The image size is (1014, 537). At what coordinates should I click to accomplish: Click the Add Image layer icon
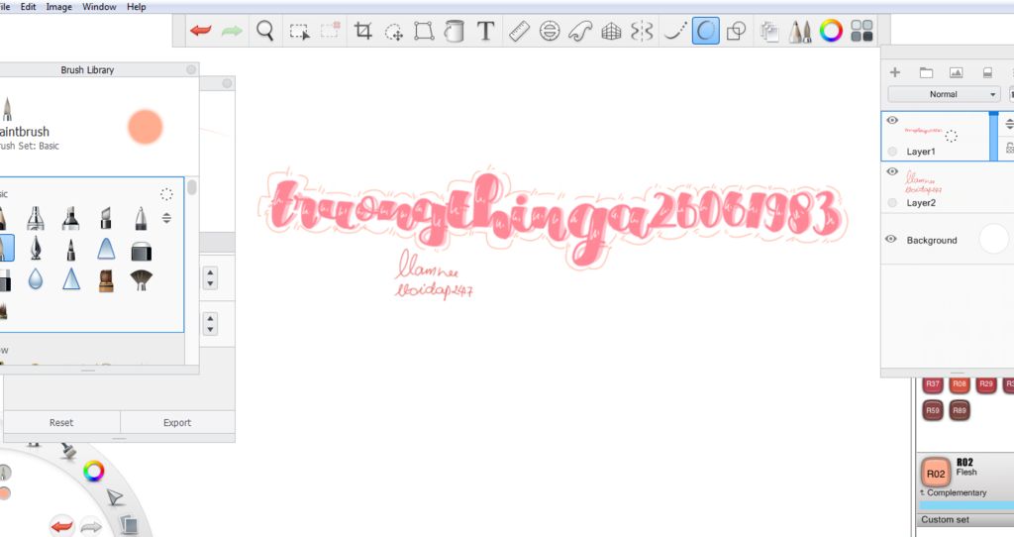click(x=956, y=72)
